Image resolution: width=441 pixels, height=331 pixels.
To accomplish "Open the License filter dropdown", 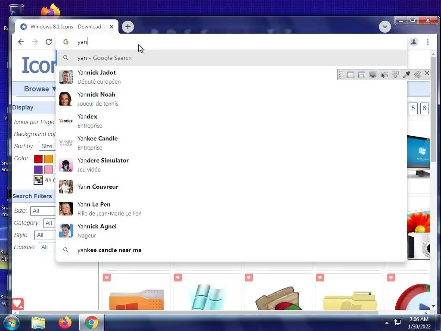I will point(47,247).
